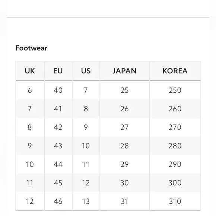Click the EU size 40 cell
Viewport: 216px width, 216px height.
[x=58, y=90]
